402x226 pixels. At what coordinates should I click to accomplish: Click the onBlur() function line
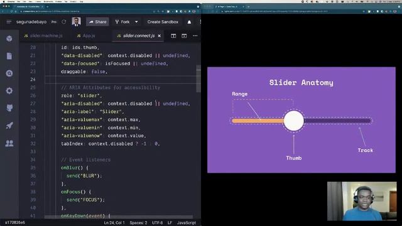(x=74, y=168)
